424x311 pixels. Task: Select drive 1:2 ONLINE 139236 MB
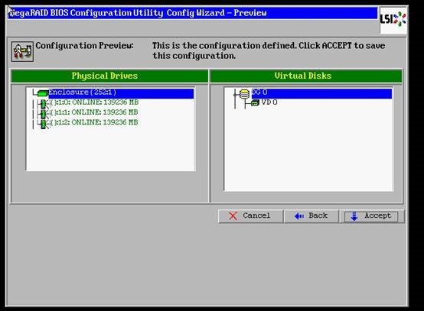pos(95,122)
